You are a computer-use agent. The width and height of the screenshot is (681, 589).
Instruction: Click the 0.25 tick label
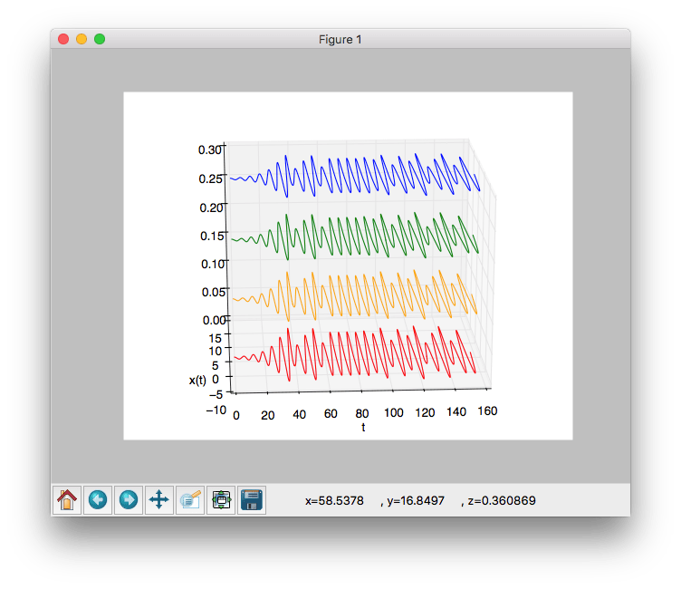pos(211,179)
